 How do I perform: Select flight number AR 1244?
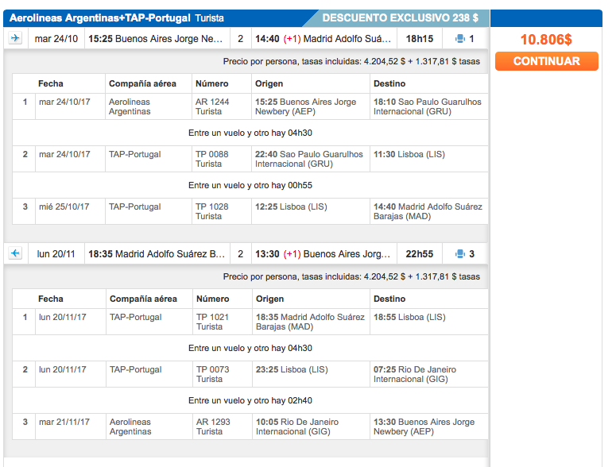coord(212,102)
